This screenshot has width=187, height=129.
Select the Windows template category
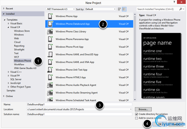click(19, 35)
